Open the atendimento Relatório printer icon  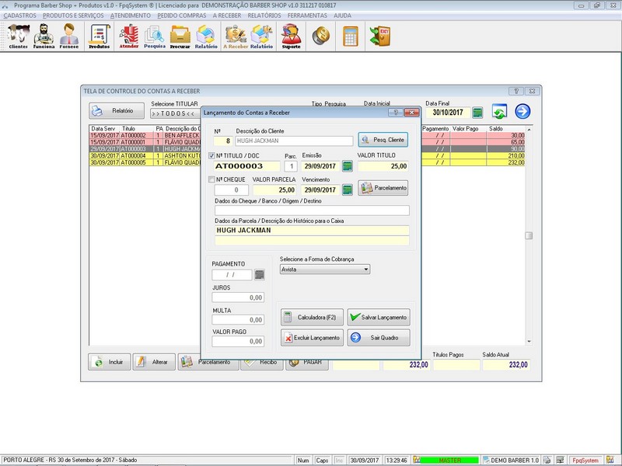coord(206,36)
